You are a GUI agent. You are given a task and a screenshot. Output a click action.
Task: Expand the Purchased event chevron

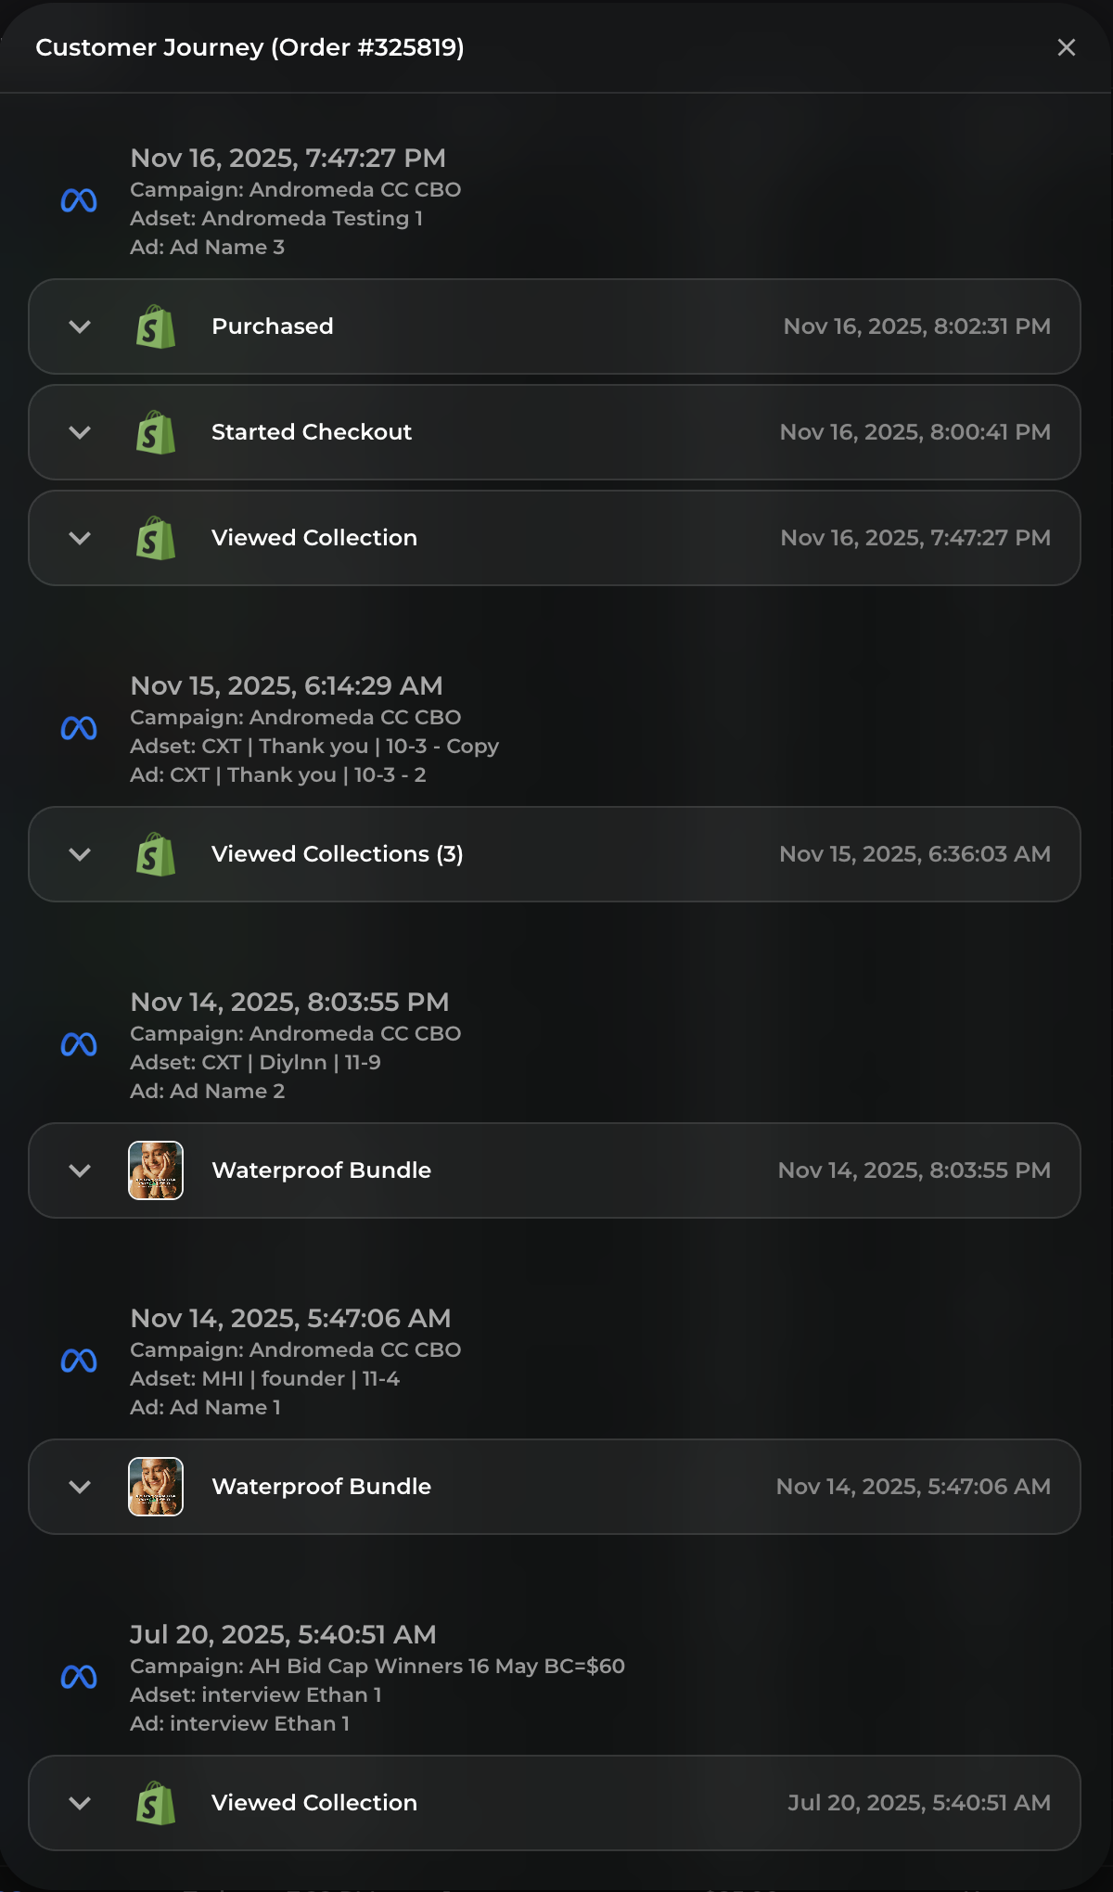pos(80,326)
